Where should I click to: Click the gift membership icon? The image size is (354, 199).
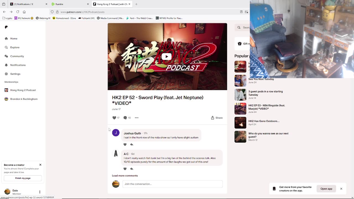click(x=240, y=44)
